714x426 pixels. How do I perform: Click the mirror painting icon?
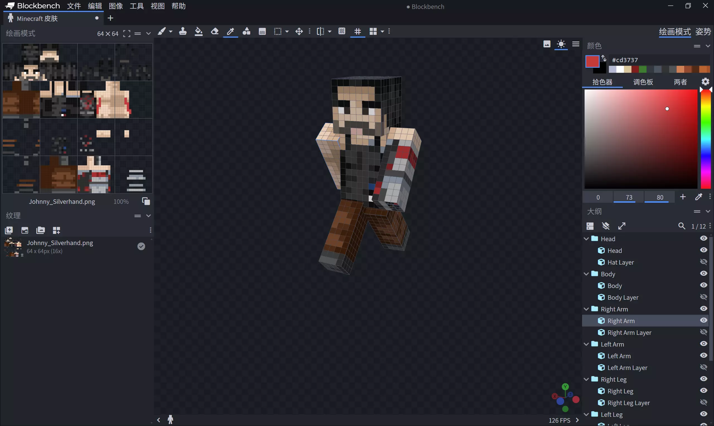[320, 31]
